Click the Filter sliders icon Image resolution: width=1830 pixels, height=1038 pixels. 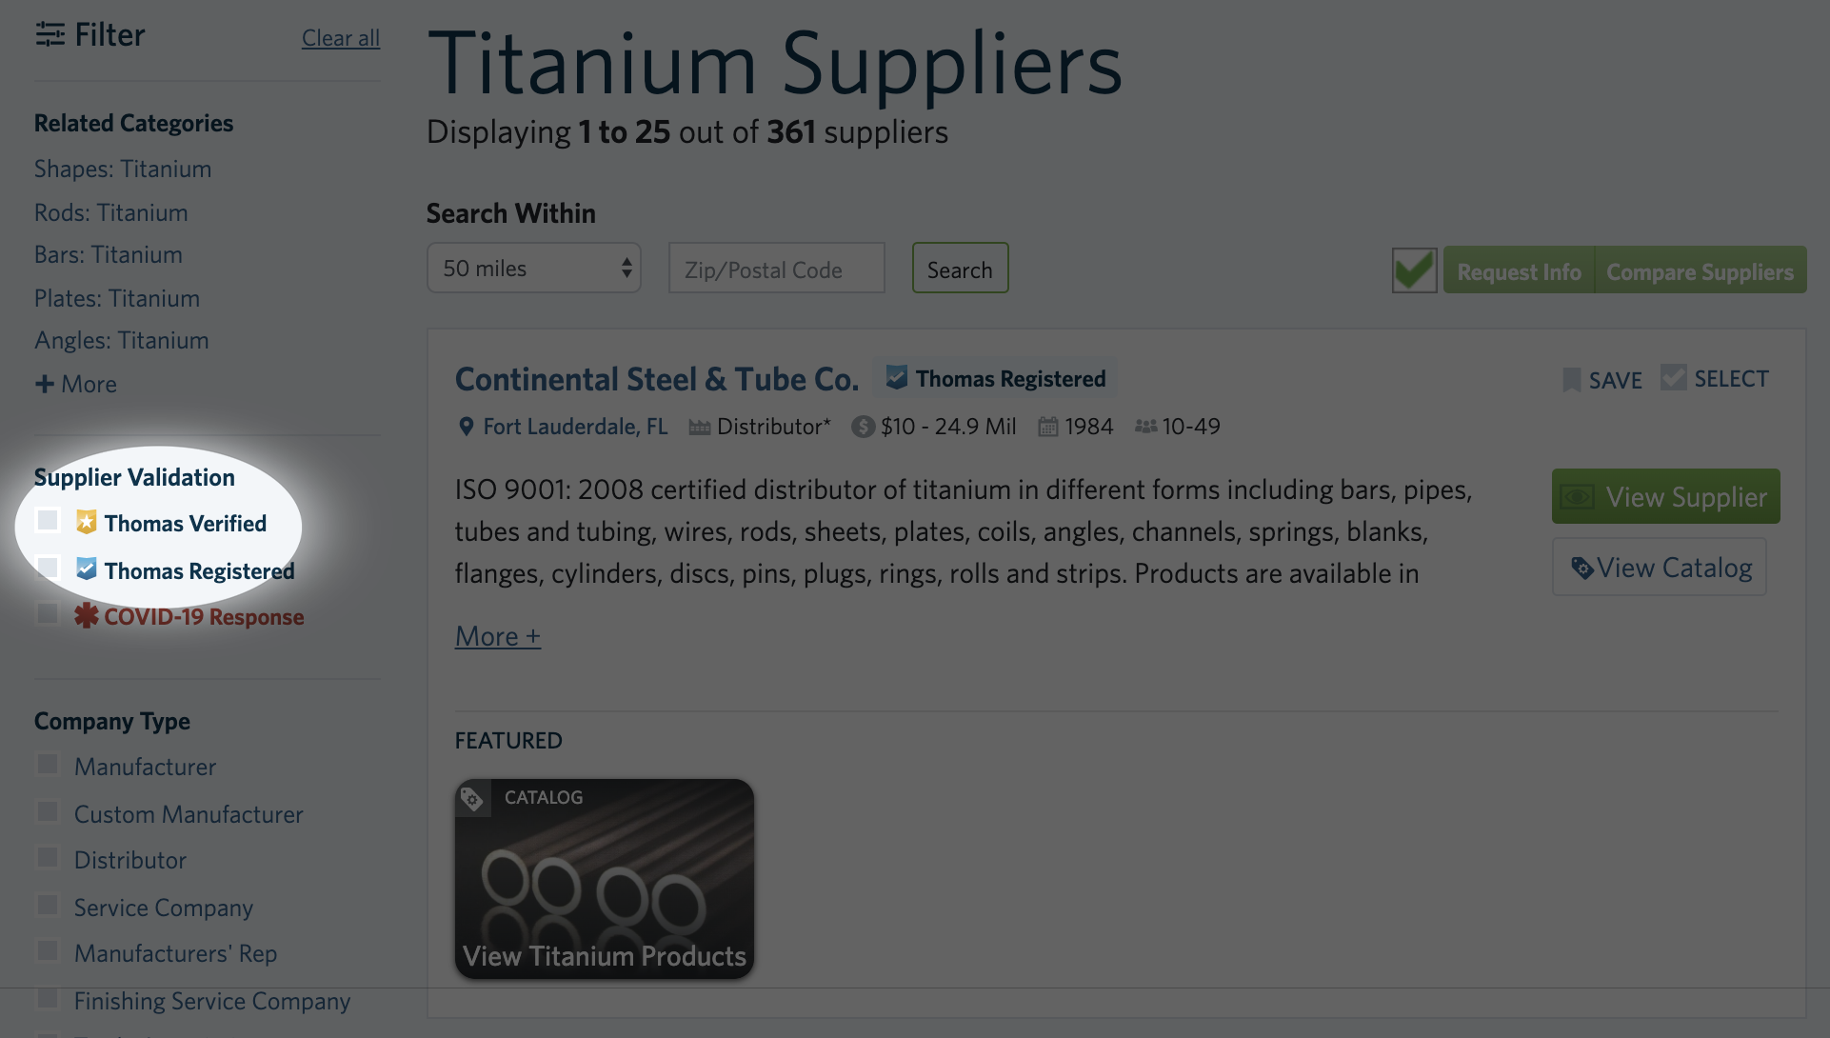(x=50, y=35)
